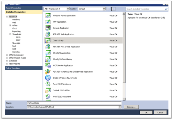Viewport: 172px width, 119px height.
Task: Click the Name field containing FullTrustCode
Action: pos(74,103)
